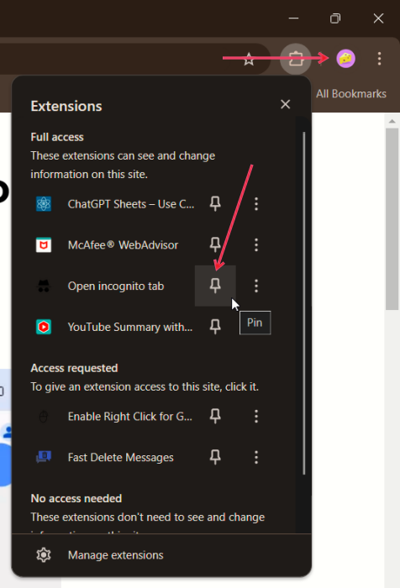Click the Extensions puzzle toolbar button
This screenshot has width=400, height=588.
(x=296, y=59)
